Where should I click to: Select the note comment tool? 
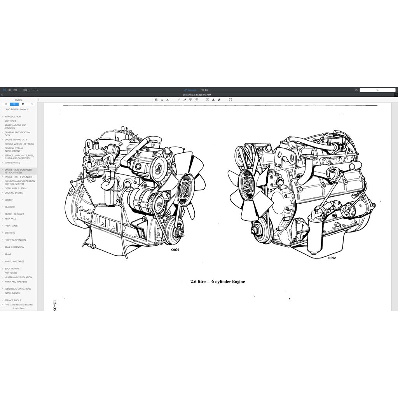[x=208, y=100]
